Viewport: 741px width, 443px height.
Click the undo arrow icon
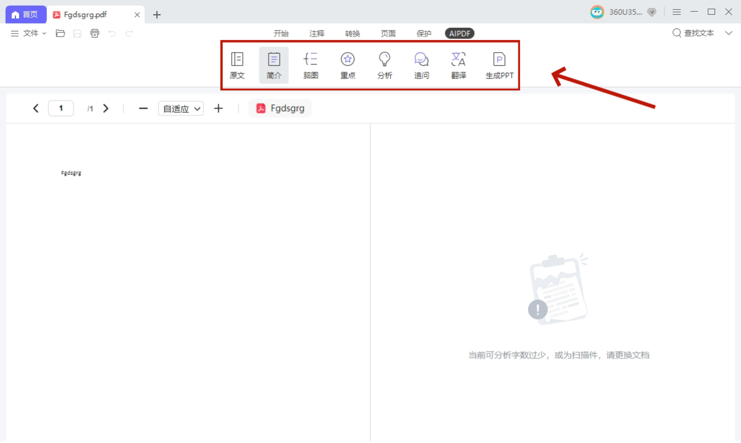[x=112, y=33]
